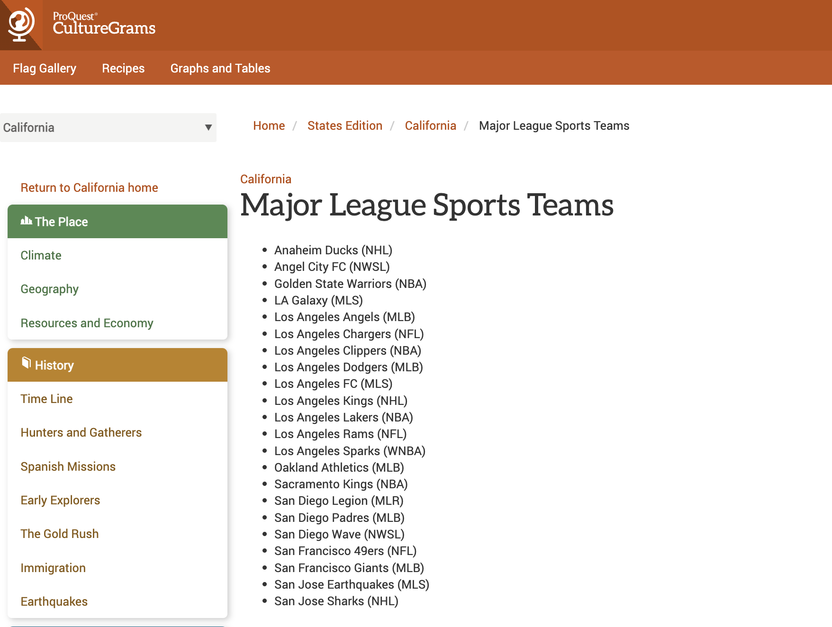The width and height of the screenshot is (832, 627).
Task: Open the California state dropdown
Action: [108, 127]
